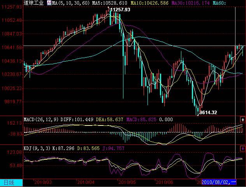
Task: Click the K:87.296 value
Action: coord(63,148)
